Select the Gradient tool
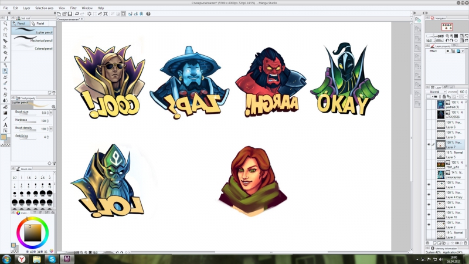This screenshot has width=469, height=264. [x=5, y=113]
